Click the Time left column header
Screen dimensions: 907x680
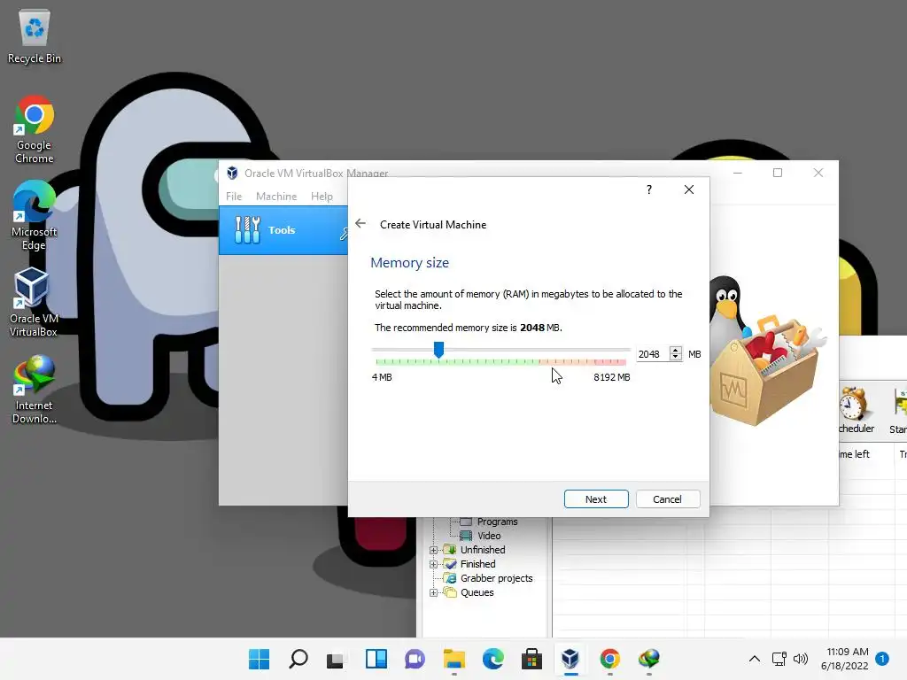point(865,454)
